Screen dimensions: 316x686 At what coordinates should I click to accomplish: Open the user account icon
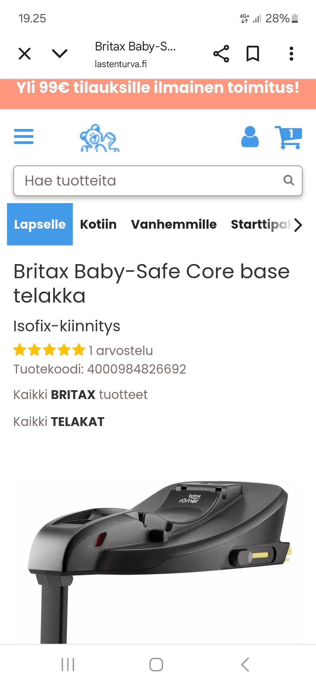tap(250, 137)
